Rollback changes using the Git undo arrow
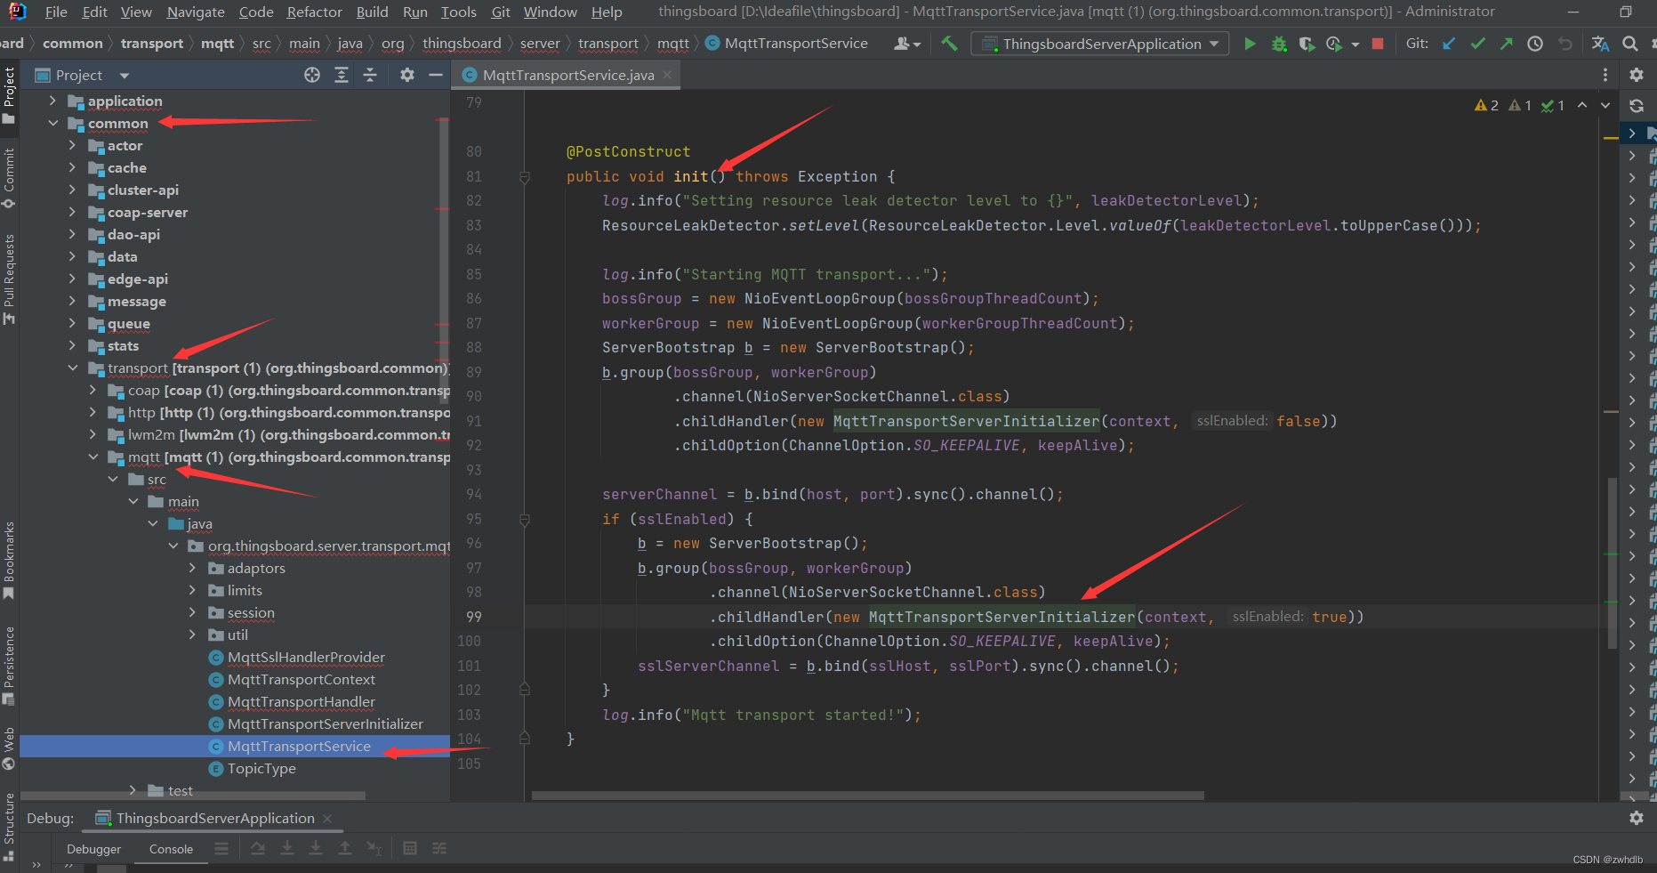Screen dimensions: 1657x873 pyautogui.click(x=1565, y=44)
